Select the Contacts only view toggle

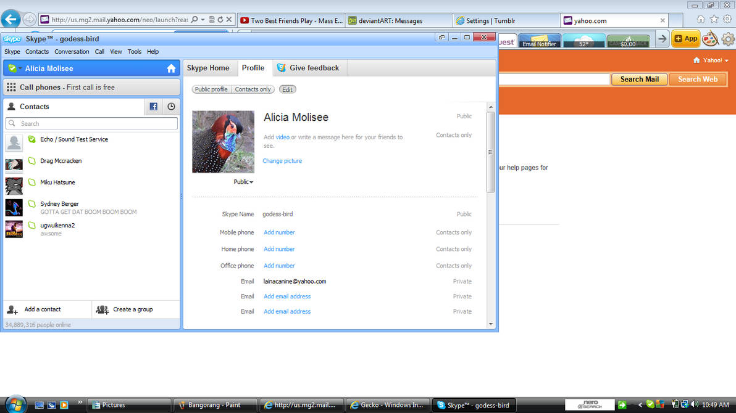tap(253, 89)
